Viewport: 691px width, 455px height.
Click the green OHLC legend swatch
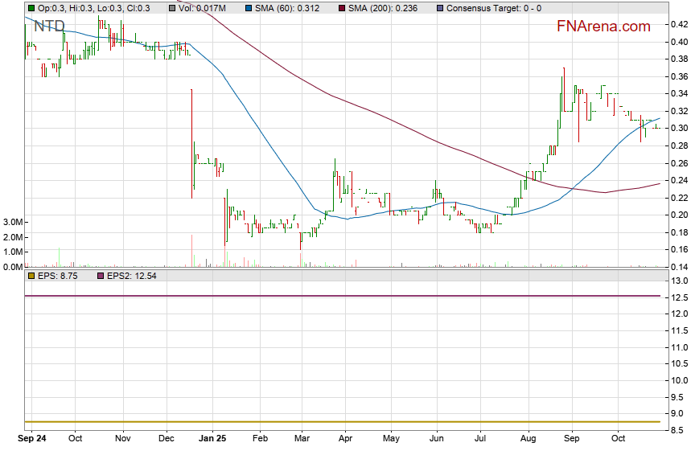[x=31, y=8]
